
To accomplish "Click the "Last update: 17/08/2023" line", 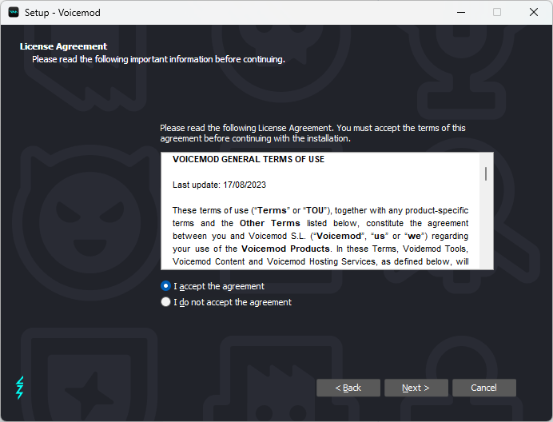I will (219, 185).
